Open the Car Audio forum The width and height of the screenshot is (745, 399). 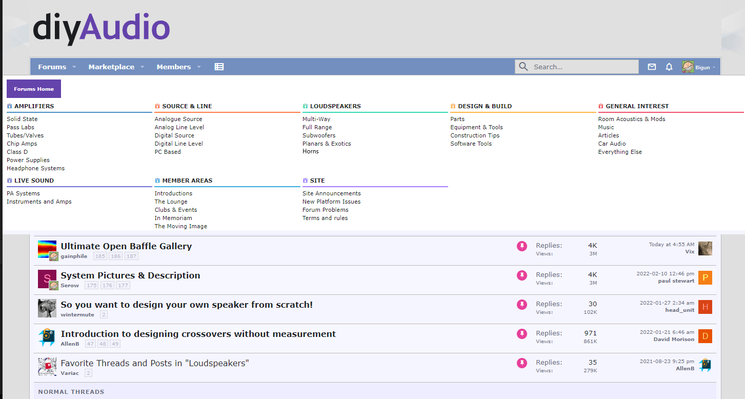pyautogui.click(x=612, y=144)
